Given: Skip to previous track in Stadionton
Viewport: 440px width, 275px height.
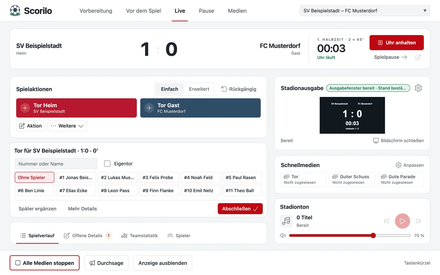Looking at the screenshot, I should click(387, 221).
